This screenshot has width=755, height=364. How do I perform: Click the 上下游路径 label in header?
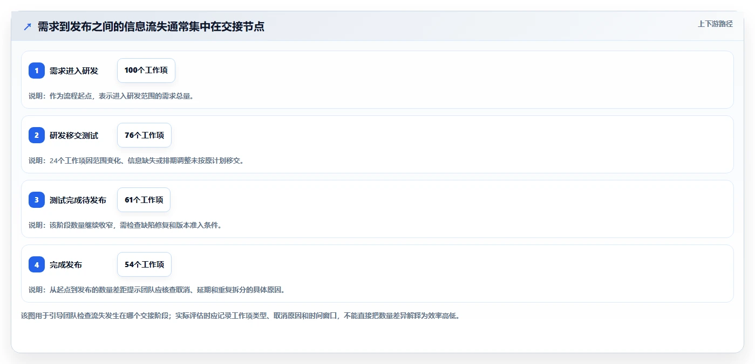tap(715, 24)
